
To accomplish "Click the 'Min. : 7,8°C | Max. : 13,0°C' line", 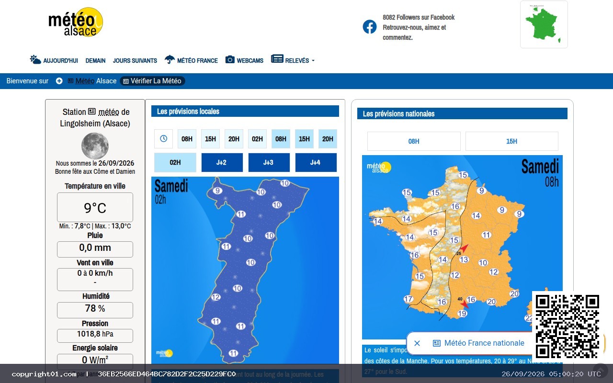I will point(95,226).
